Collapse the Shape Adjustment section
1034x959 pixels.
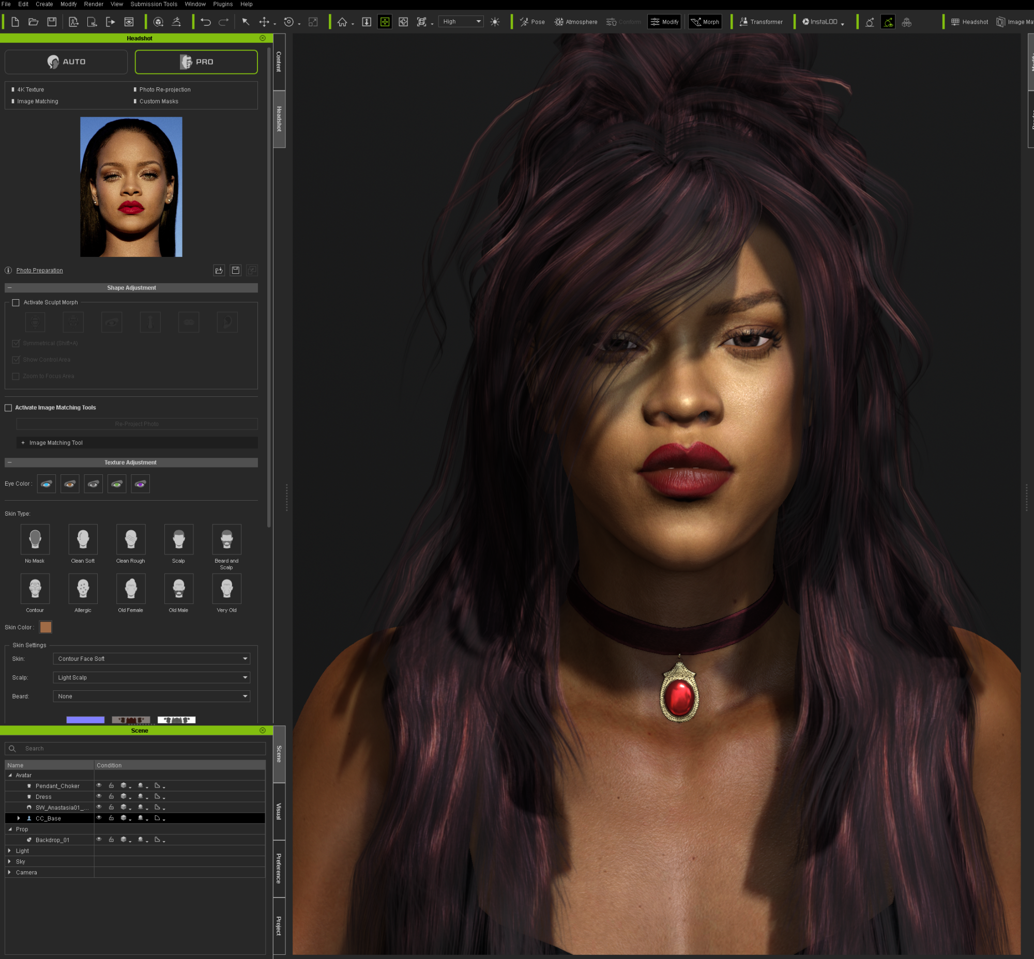tap(9, 287)
